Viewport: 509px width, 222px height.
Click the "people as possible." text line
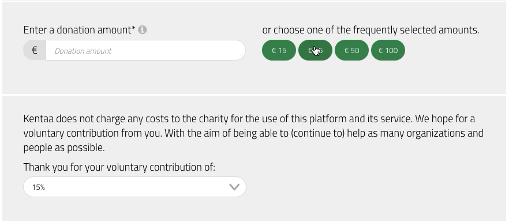point(64,148)
